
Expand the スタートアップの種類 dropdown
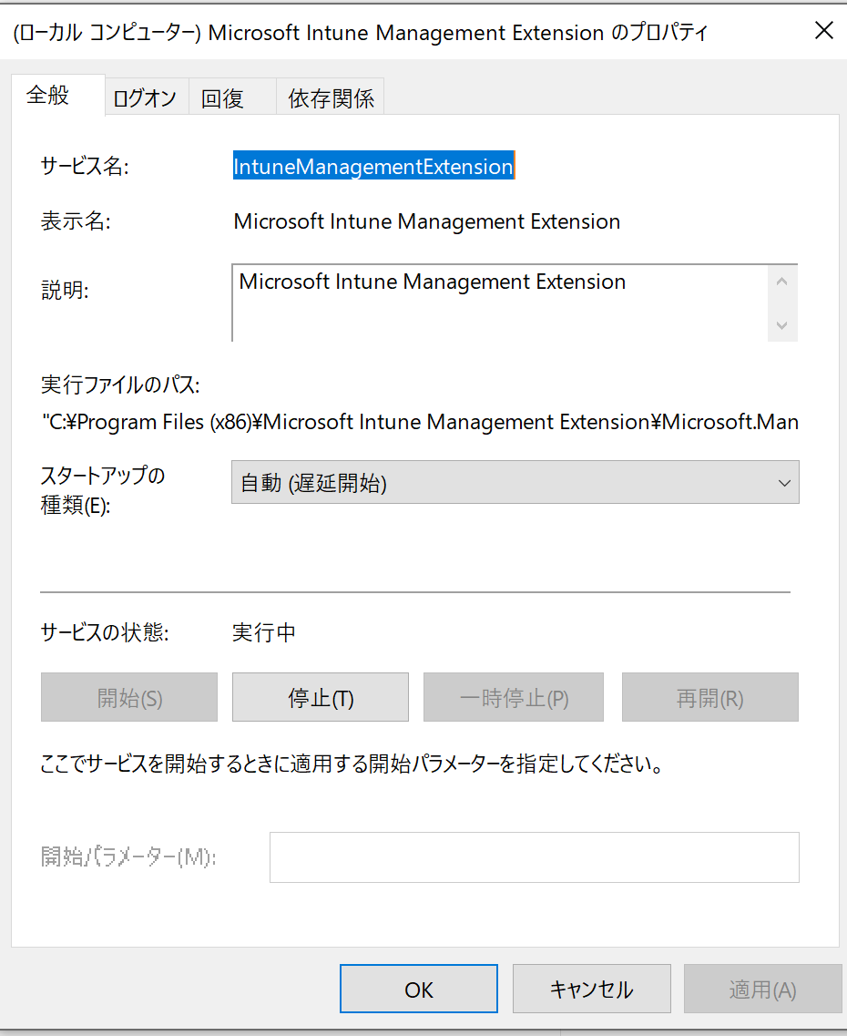(x=515, y=482)
